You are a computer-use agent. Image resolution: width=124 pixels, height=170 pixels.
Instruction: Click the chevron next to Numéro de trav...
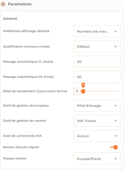tap(116, 31)
